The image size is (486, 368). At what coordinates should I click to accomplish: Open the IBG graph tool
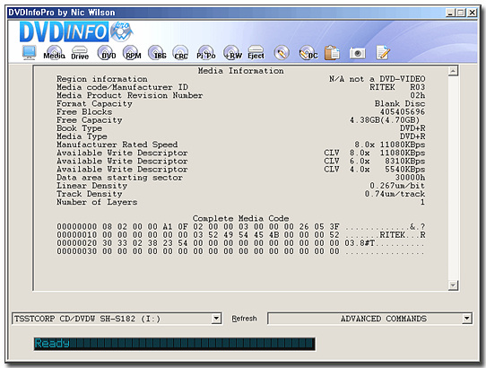pos(158,53)
